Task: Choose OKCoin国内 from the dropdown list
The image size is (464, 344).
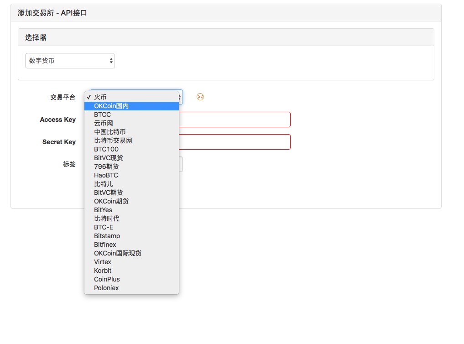Action: pyautogui.click(x=132, y=106)
